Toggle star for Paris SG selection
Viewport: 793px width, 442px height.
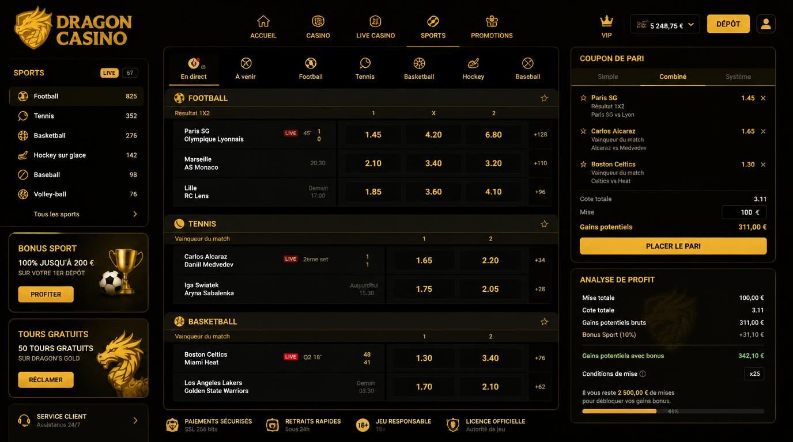coord(583,98)
